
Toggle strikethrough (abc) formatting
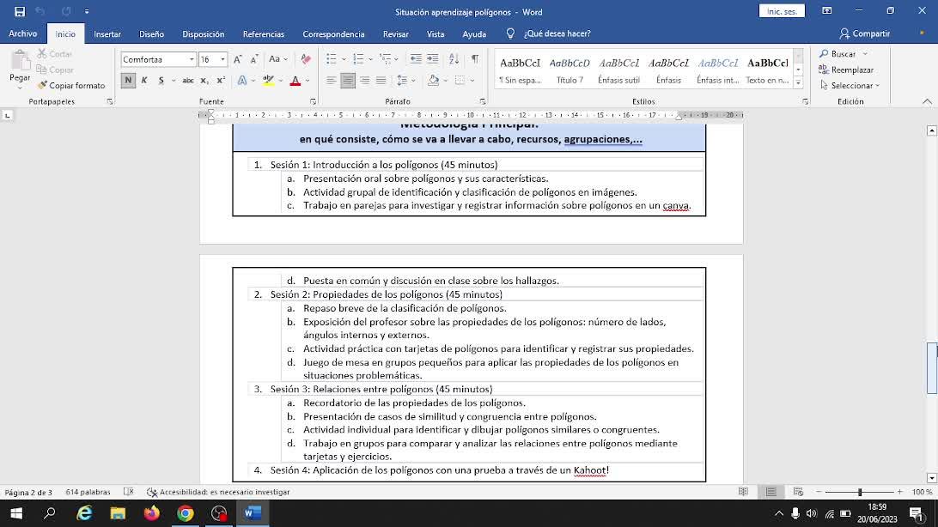click(188, 80)
